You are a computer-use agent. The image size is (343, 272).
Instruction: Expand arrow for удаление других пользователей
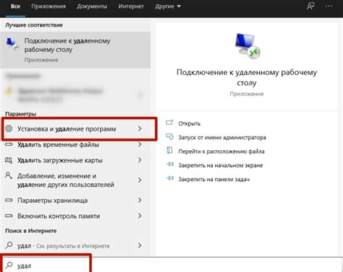click(x=140, y=180)
